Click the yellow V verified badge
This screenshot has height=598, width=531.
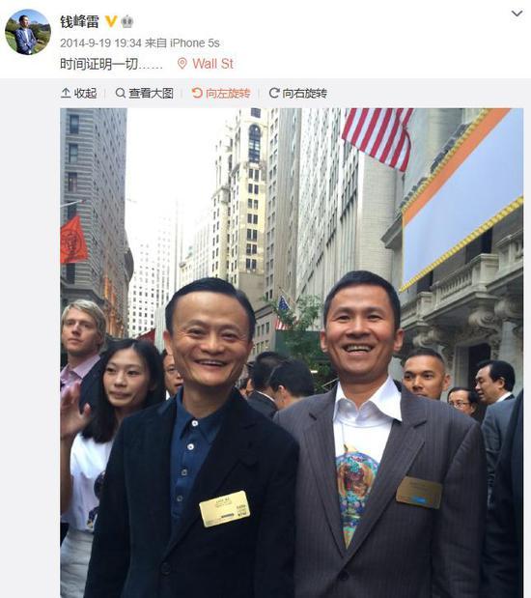[x=111, y=21]
